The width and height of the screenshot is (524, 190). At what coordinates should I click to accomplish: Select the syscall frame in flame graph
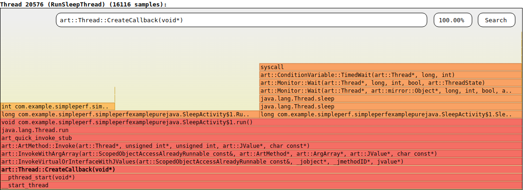tap(390, 67)
